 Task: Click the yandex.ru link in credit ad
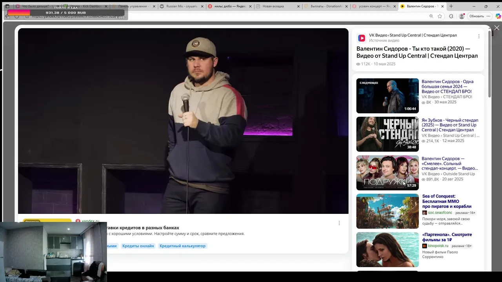90,221
